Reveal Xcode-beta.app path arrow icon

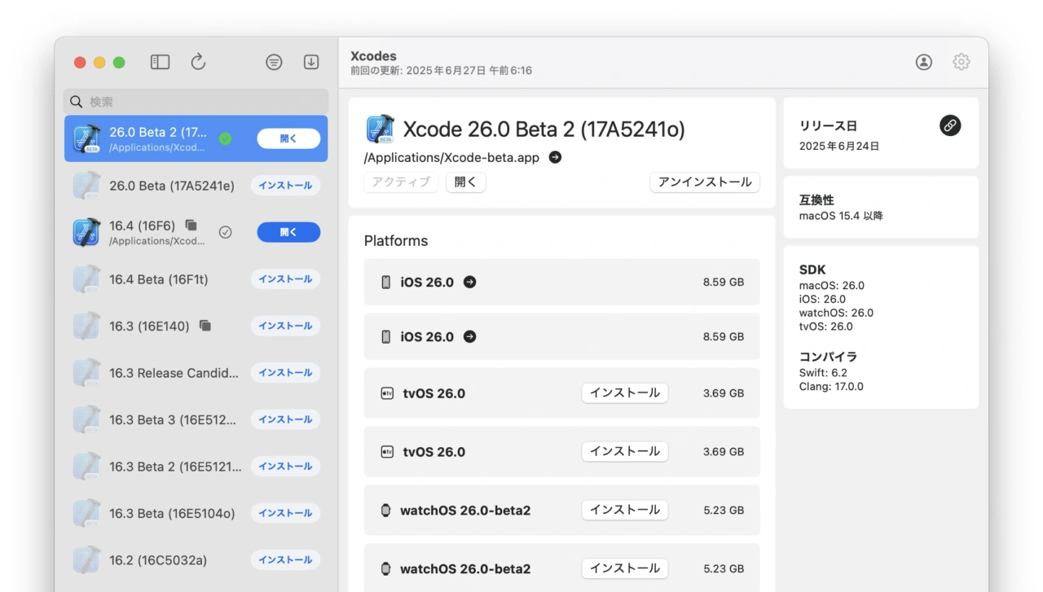(555, 158)
